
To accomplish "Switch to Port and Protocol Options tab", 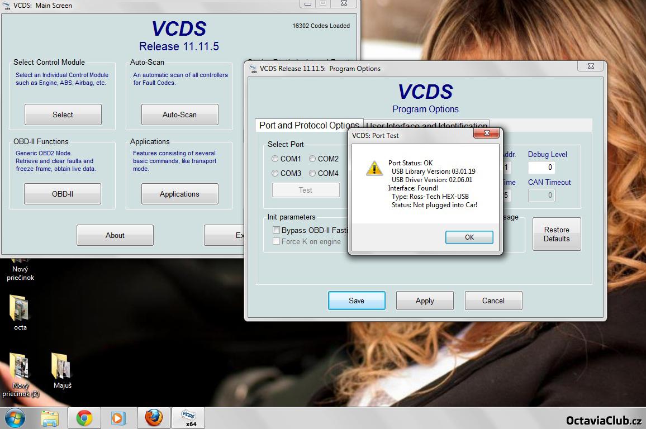I will [x=309, y=126].
